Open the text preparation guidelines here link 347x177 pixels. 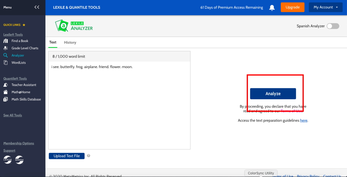pyautogui.click(x=304, y=120)
